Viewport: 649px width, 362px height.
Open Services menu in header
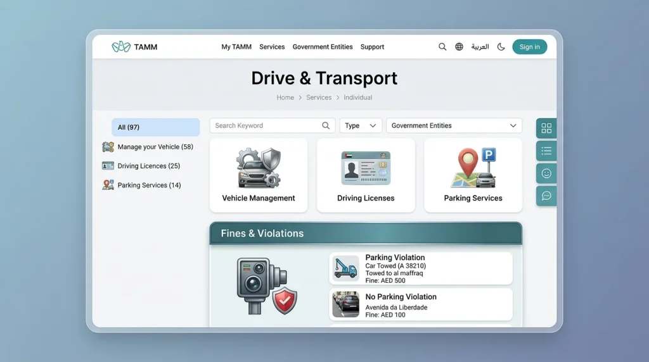click(x=272, y=47)
